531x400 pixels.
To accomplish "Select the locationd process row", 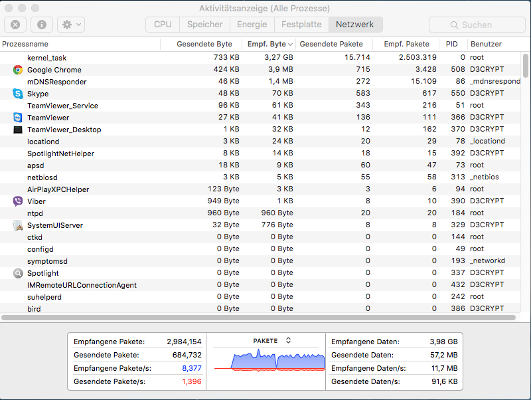I will coord(260,142).
